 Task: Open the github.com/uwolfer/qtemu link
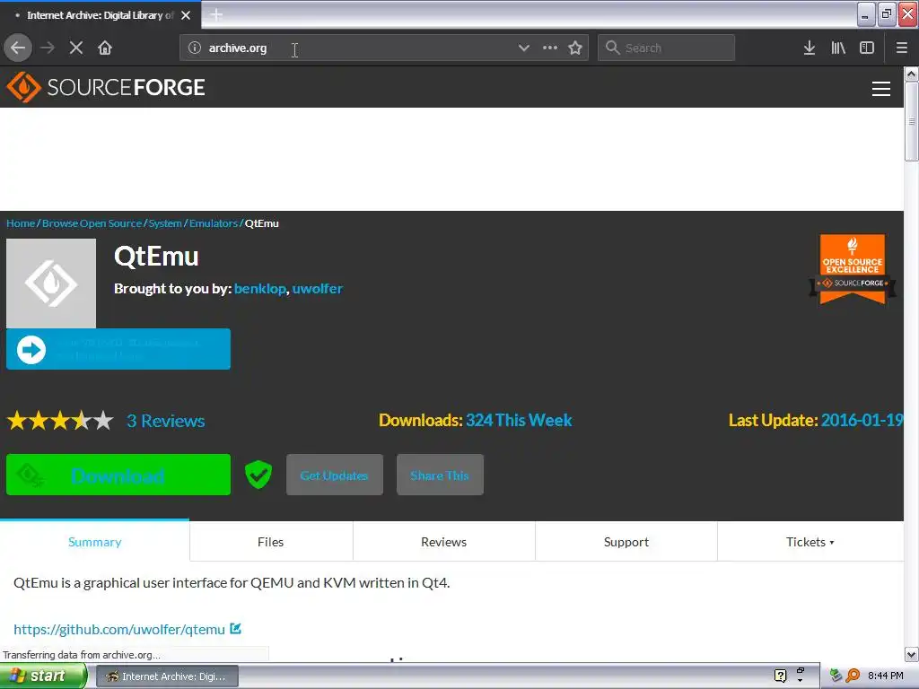(119, 629)
